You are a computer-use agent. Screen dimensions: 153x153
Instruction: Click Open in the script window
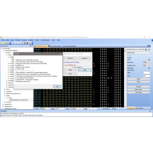pyautogui.click(x=70, y=70)
